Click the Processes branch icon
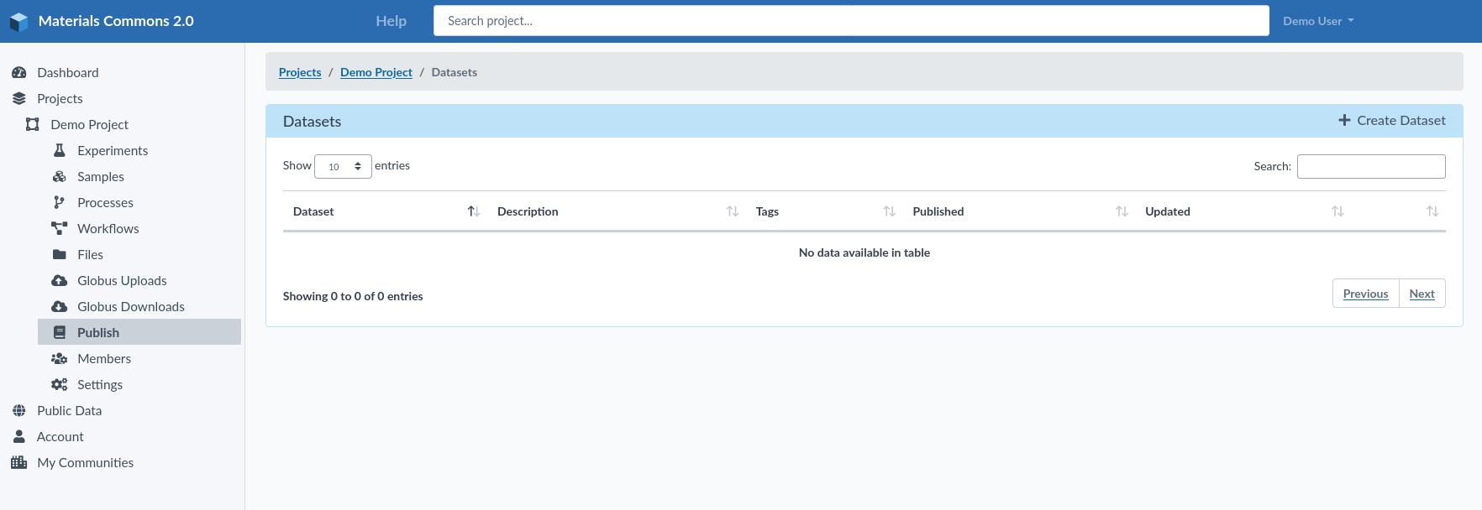This screenshot has height=510, width=1482. pyautogui.click(x=60, y=203)
